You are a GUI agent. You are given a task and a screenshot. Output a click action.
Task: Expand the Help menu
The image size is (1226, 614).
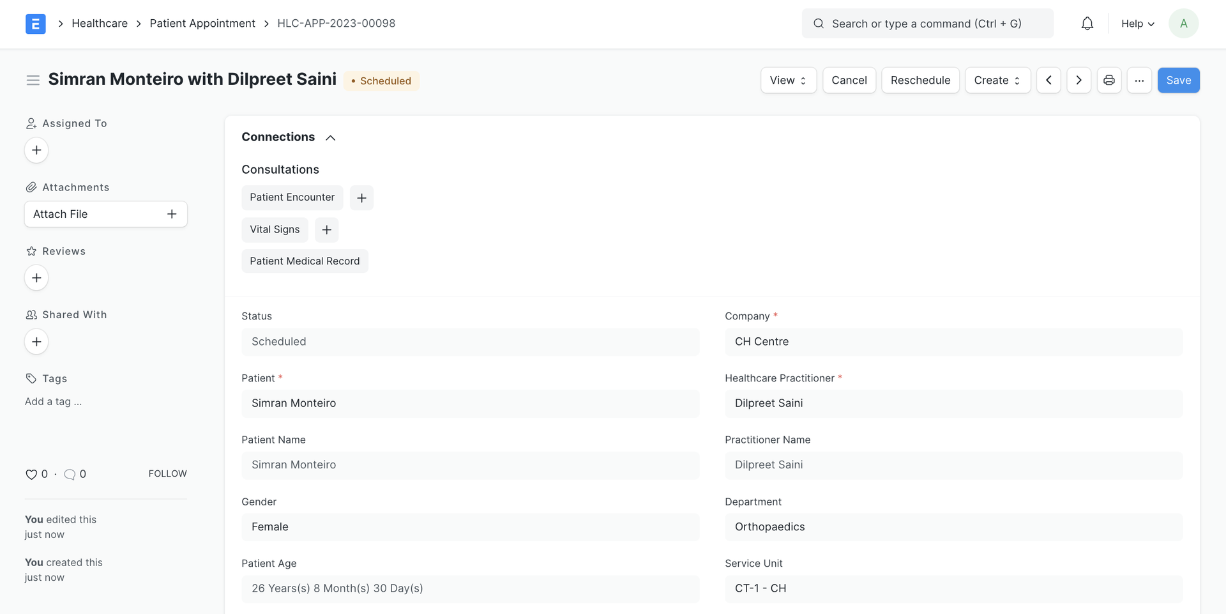coord(1137,24)
